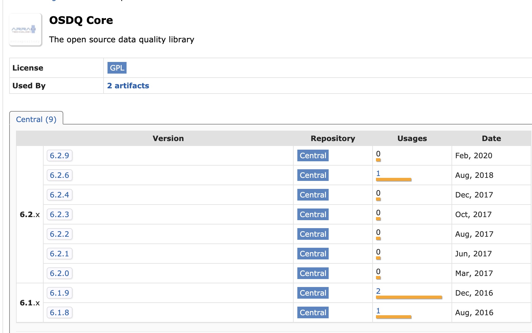Click the Central badge for 6.2.4

(x=313, y=195)
